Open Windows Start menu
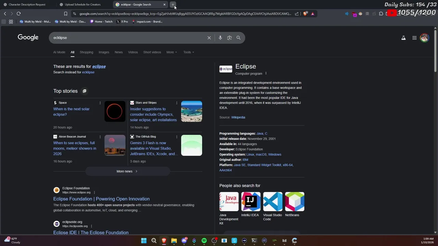Viewport: 438px width, 246px height. [144, 241]
